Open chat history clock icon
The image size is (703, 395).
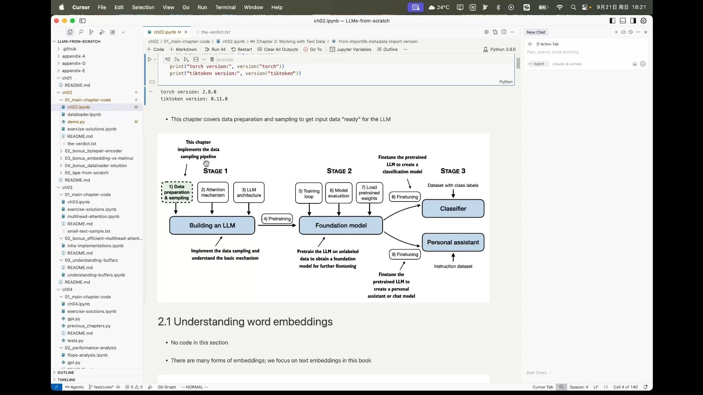click(631, 32)
